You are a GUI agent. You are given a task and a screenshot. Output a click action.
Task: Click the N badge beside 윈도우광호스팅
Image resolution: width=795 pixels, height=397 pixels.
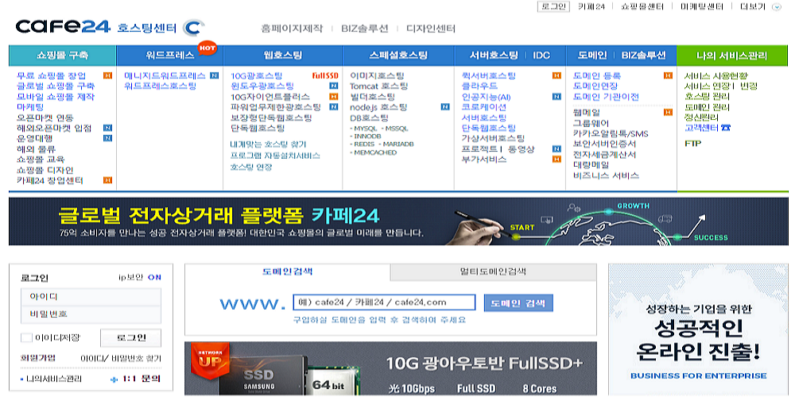pos(334,86)
